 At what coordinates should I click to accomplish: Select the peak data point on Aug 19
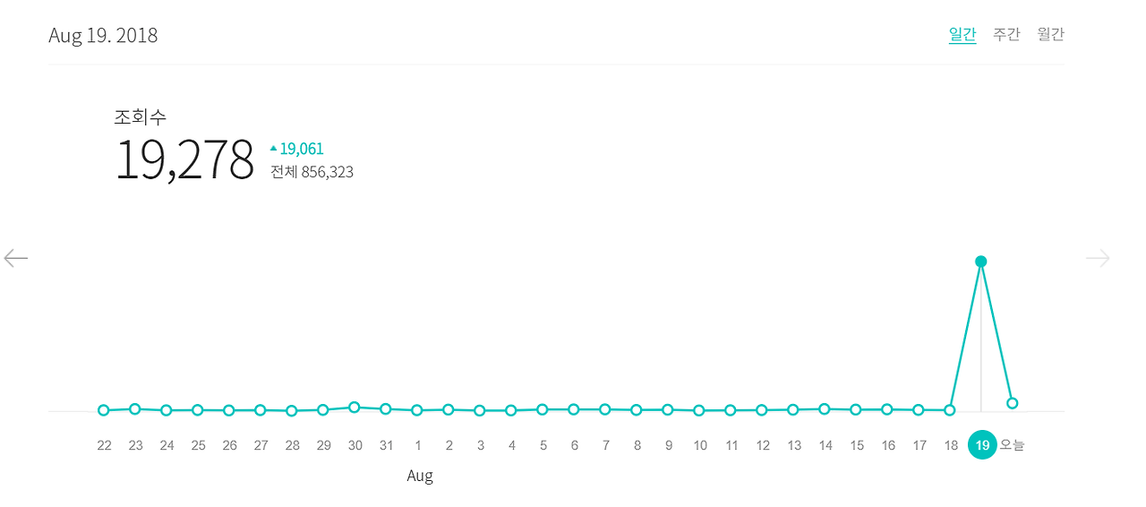click(981, 262)
